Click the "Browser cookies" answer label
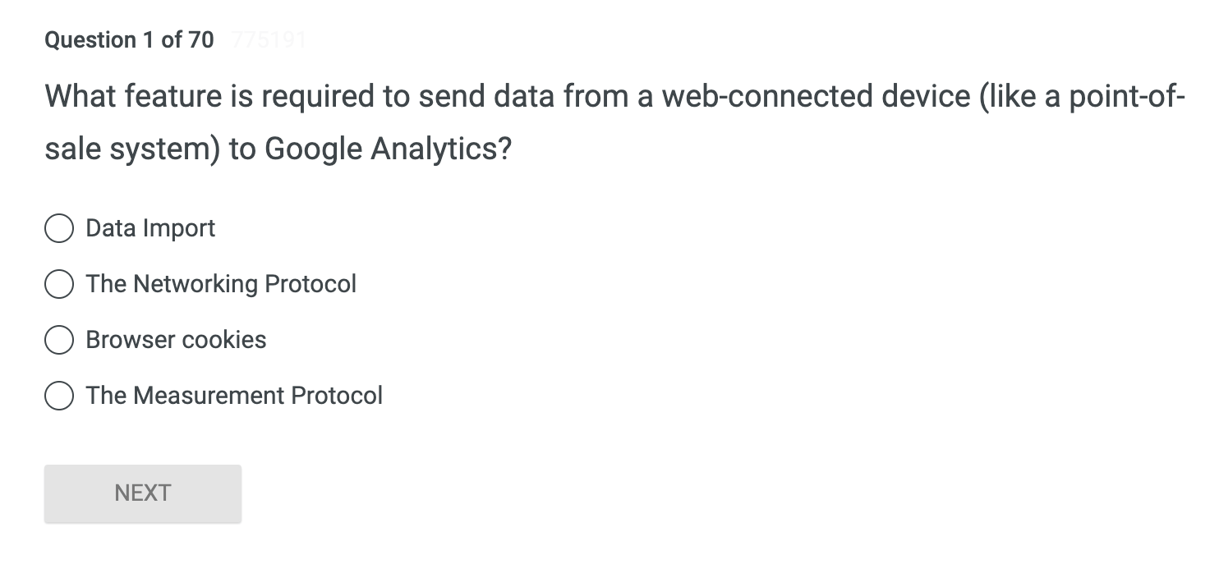The height and width of the screenshot is (573, 1219). coord(176,340)
